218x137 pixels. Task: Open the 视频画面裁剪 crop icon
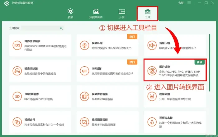(84, 122)
